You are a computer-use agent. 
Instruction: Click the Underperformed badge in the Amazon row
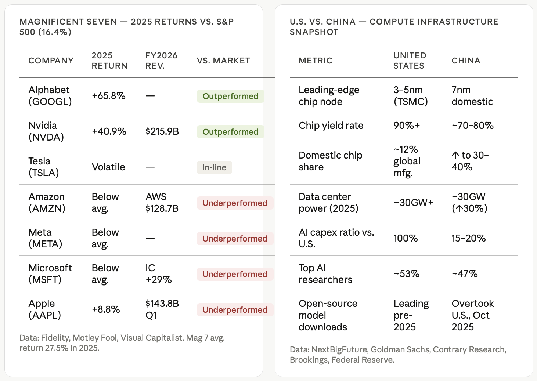pos(235,203)
